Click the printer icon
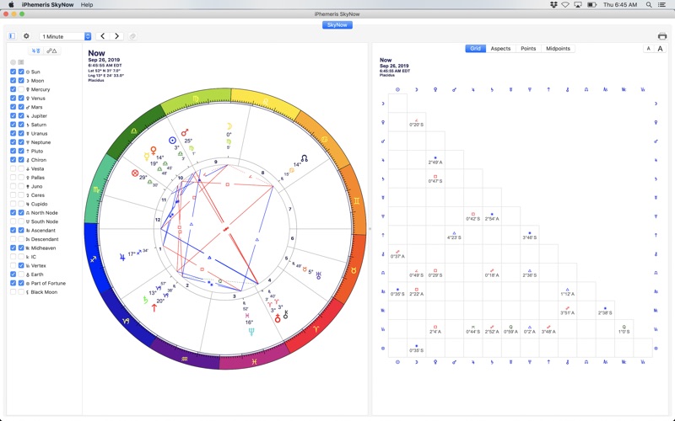 662,36
